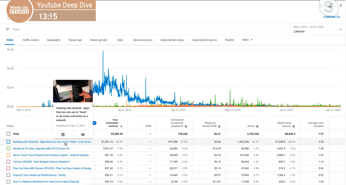The height and width of the screenshot is (185, 346).
Task: Click the warning triangle beside Estimated monetized playbacks
Action: pos(186,126)
